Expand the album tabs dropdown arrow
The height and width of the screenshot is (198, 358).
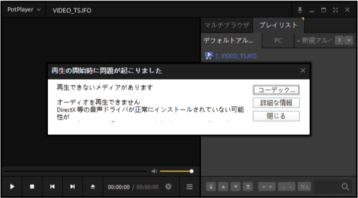pos(349,40)
